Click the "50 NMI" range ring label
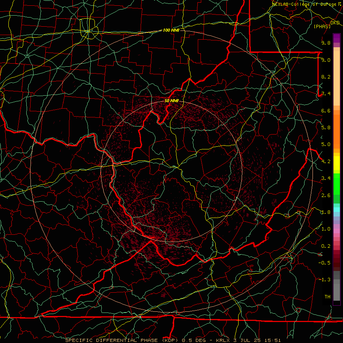Image resolution: width=343 pixels, height=343 pixels. pyautogui.click(x=171, y=101)
